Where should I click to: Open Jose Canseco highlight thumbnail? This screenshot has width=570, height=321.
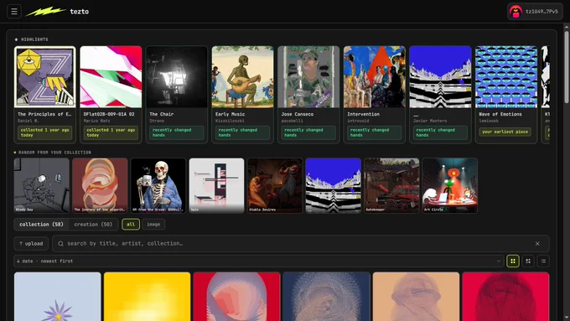308,77
